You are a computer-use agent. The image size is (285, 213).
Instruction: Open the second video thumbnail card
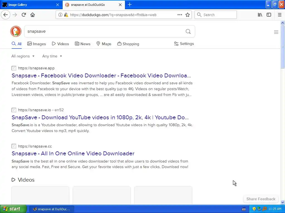click(102, 195)
